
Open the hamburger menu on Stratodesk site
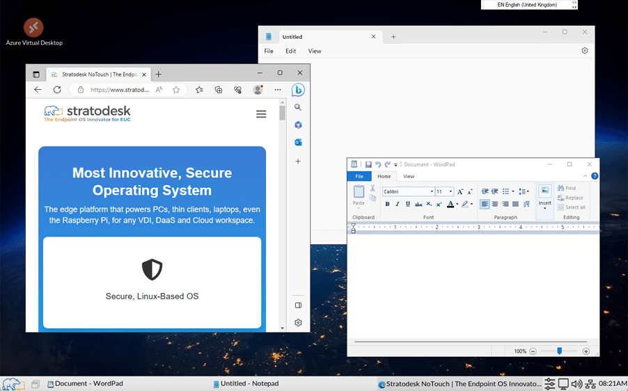tap(261, 114)
